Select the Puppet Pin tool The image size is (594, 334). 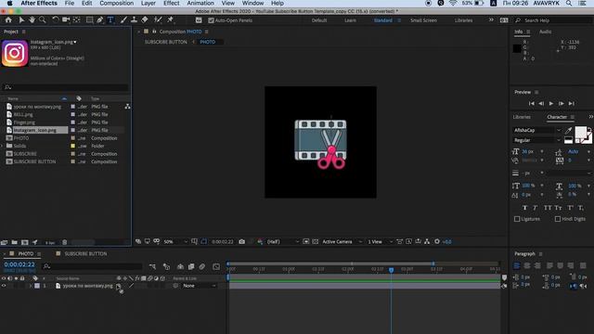point(171,20)
